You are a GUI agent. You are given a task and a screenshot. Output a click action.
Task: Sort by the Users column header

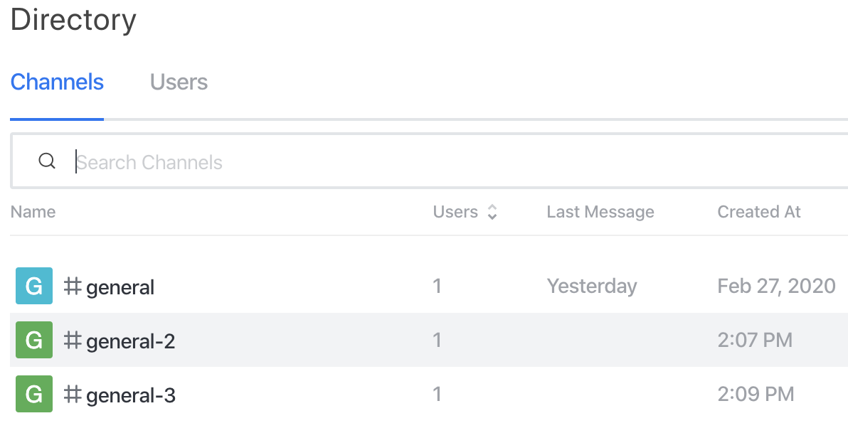(455, 212)
